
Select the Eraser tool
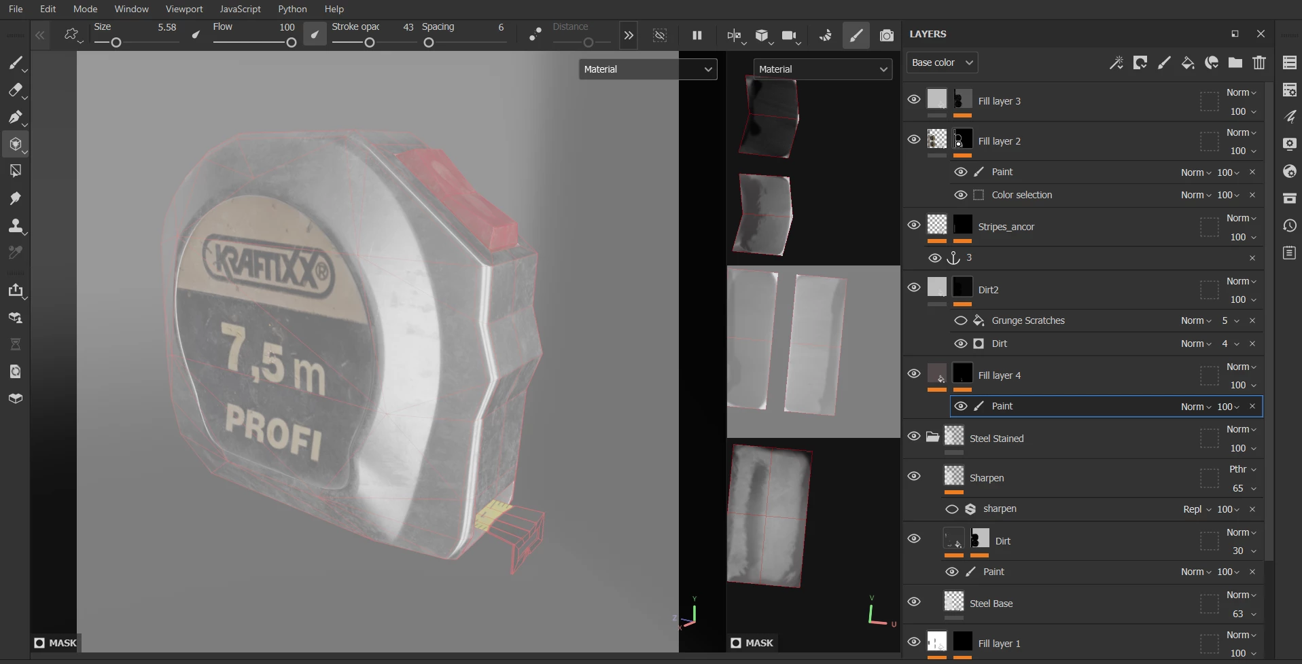(16, 90)
